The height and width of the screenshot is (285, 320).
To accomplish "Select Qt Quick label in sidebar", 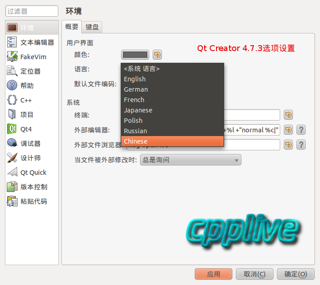I will pos(33,173).
